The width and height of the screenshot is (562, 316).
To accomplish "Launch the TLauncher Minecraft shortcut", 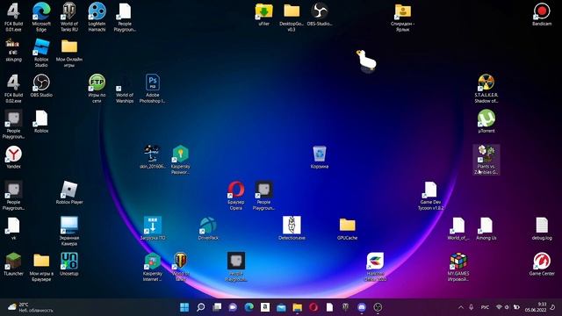I will [x=13, y=263].
